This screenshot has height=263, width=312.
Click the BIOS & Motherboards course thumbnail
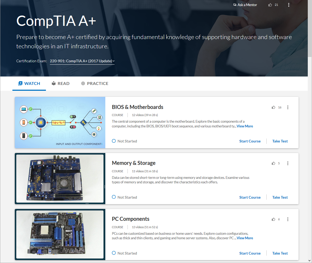coord(60,122)
